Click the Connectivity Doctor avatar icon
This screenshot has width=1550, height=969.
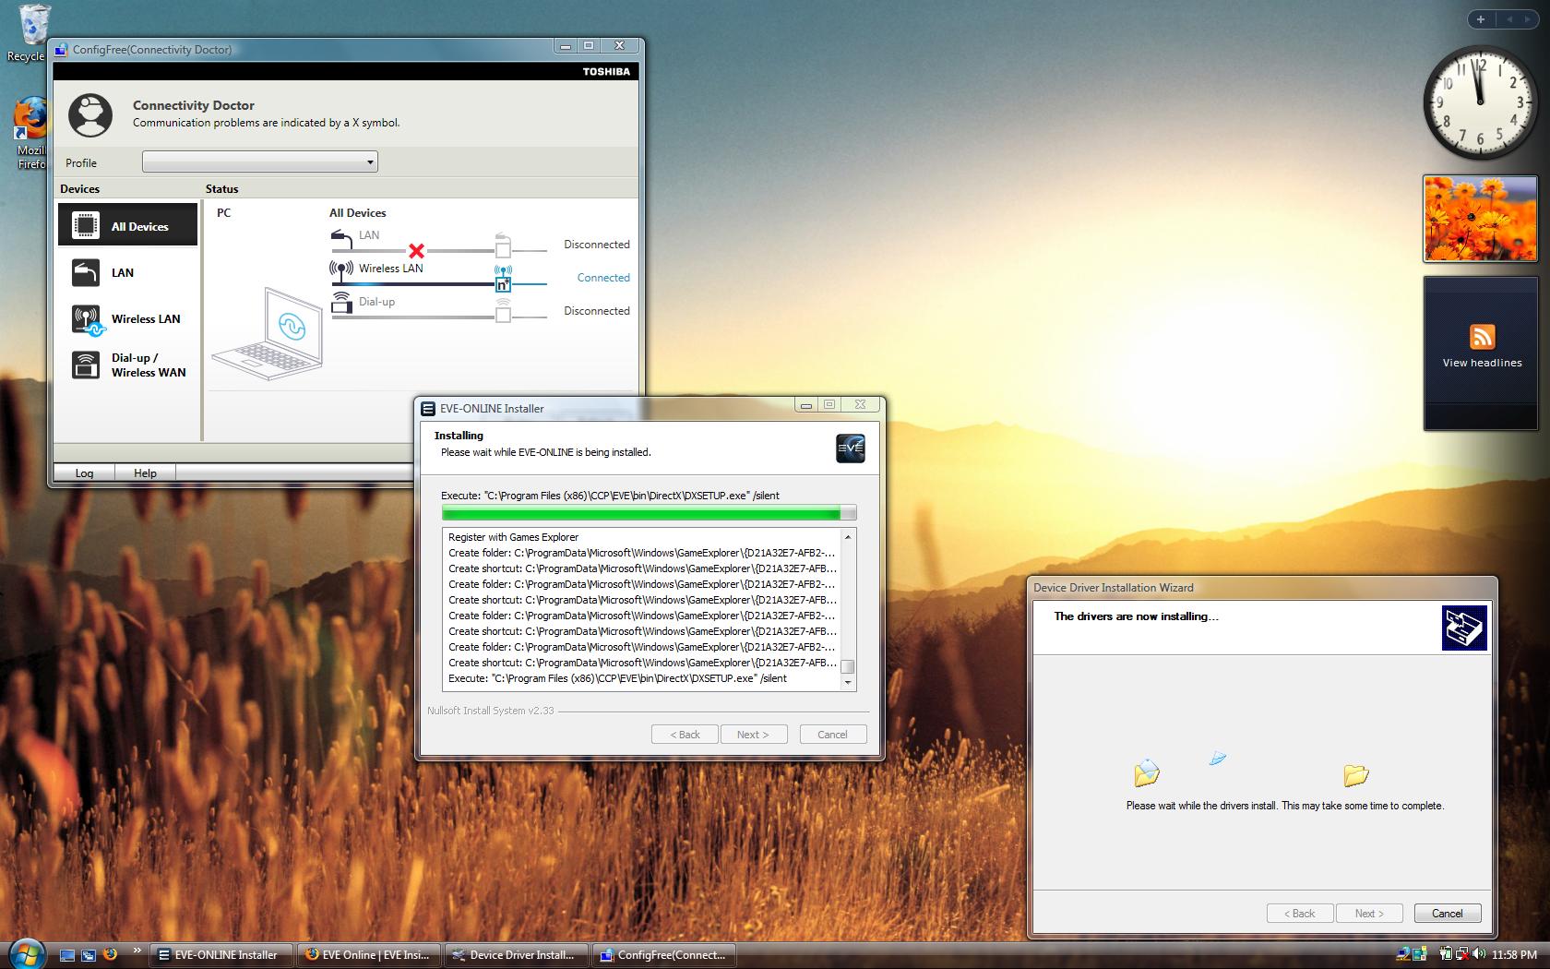[x=90, y=115]
